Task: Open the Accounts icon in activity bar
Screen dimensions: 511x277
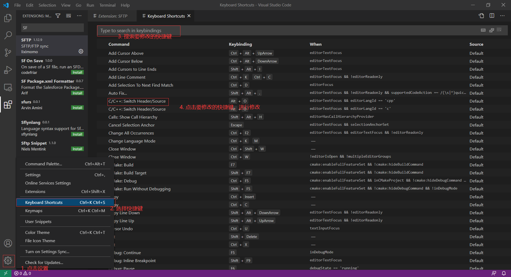Action: click(x=8, y=243)
